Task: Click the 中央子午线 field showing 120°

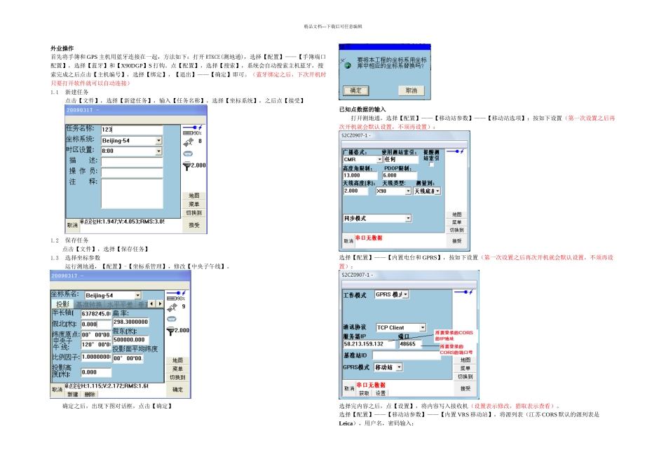Action: [x=96, y=344]
